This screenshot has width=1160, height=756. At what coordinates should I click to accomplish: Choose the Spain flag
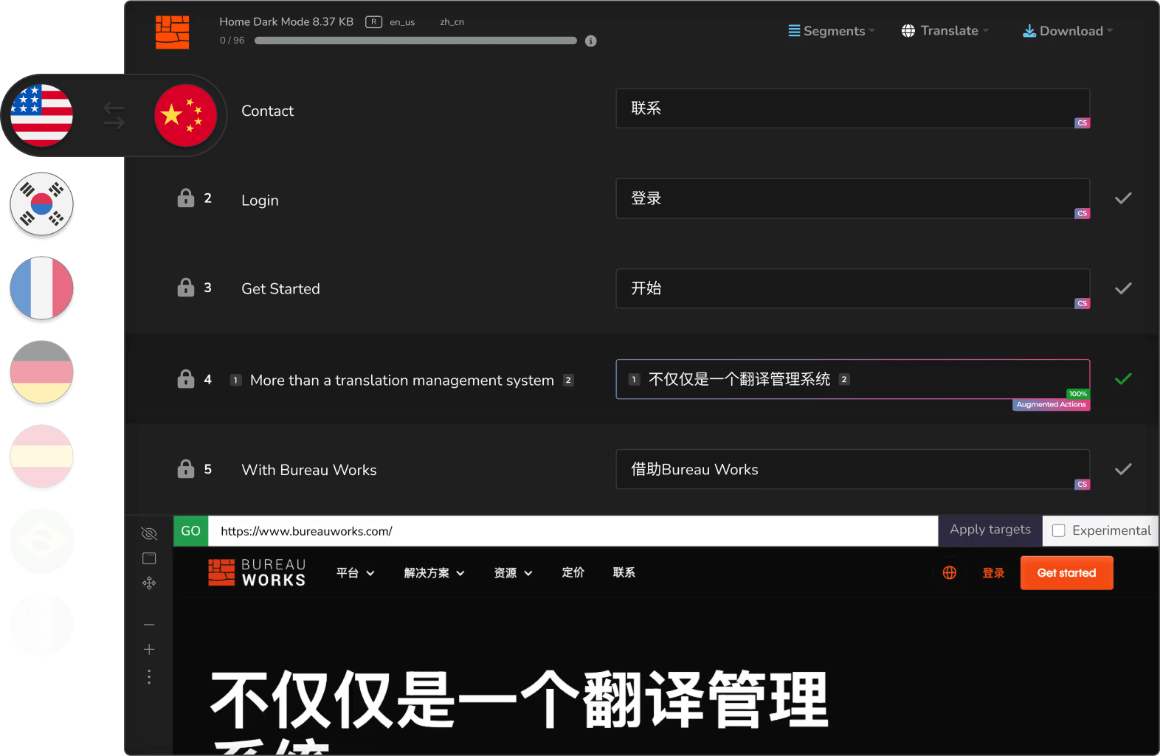coord(41,456)
